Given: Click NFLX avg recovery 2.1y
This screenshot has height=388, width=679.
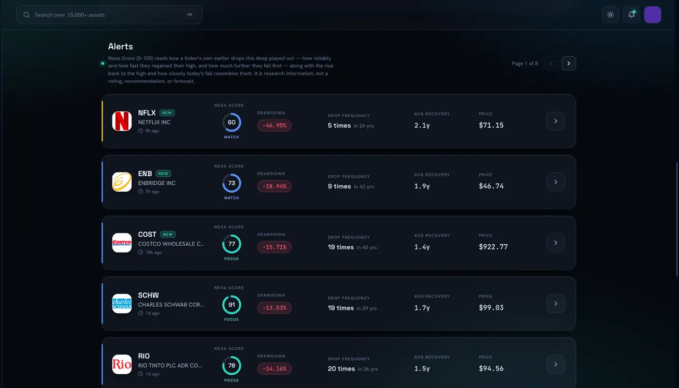Looking at the screenshot, I should (x=422, y=125).
